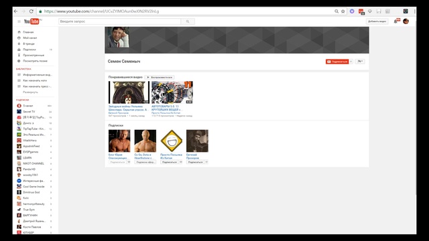The image size is (429, 241).
Task: Click the red extension icon in the toolbar
Action: 361,11
